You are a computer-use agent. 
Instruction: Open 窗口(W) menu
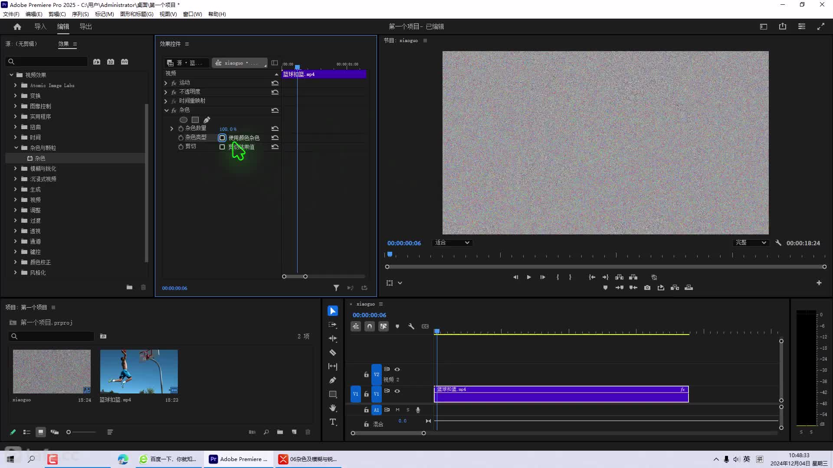(x=193, y=14)
